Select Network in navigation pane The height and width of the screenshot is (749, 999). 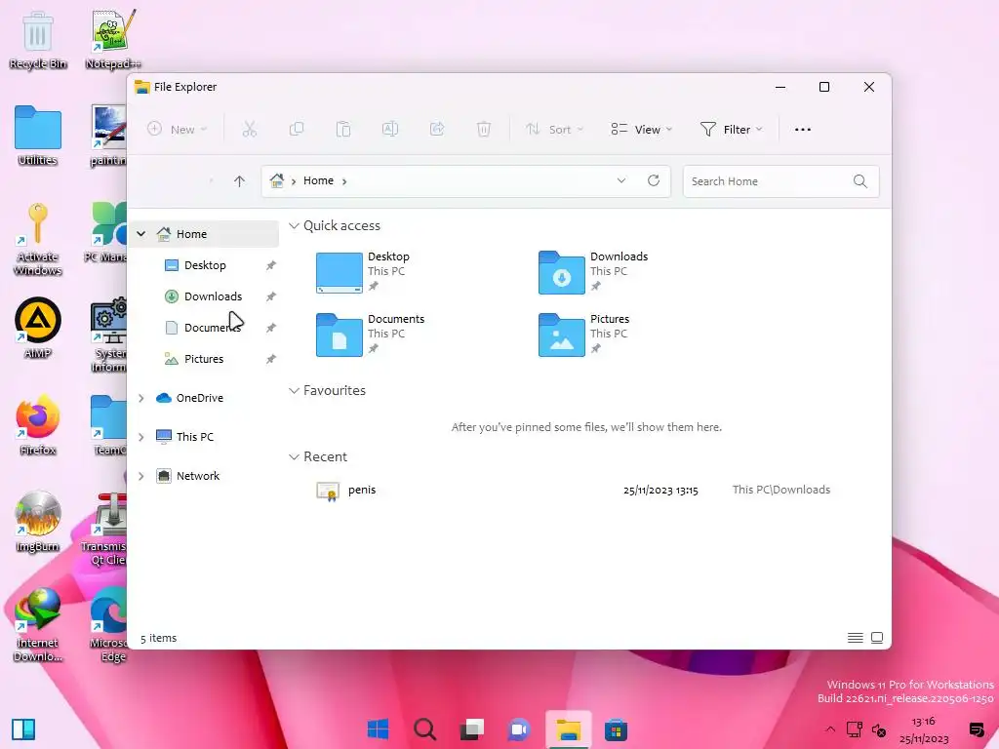(x=197, y=476)
